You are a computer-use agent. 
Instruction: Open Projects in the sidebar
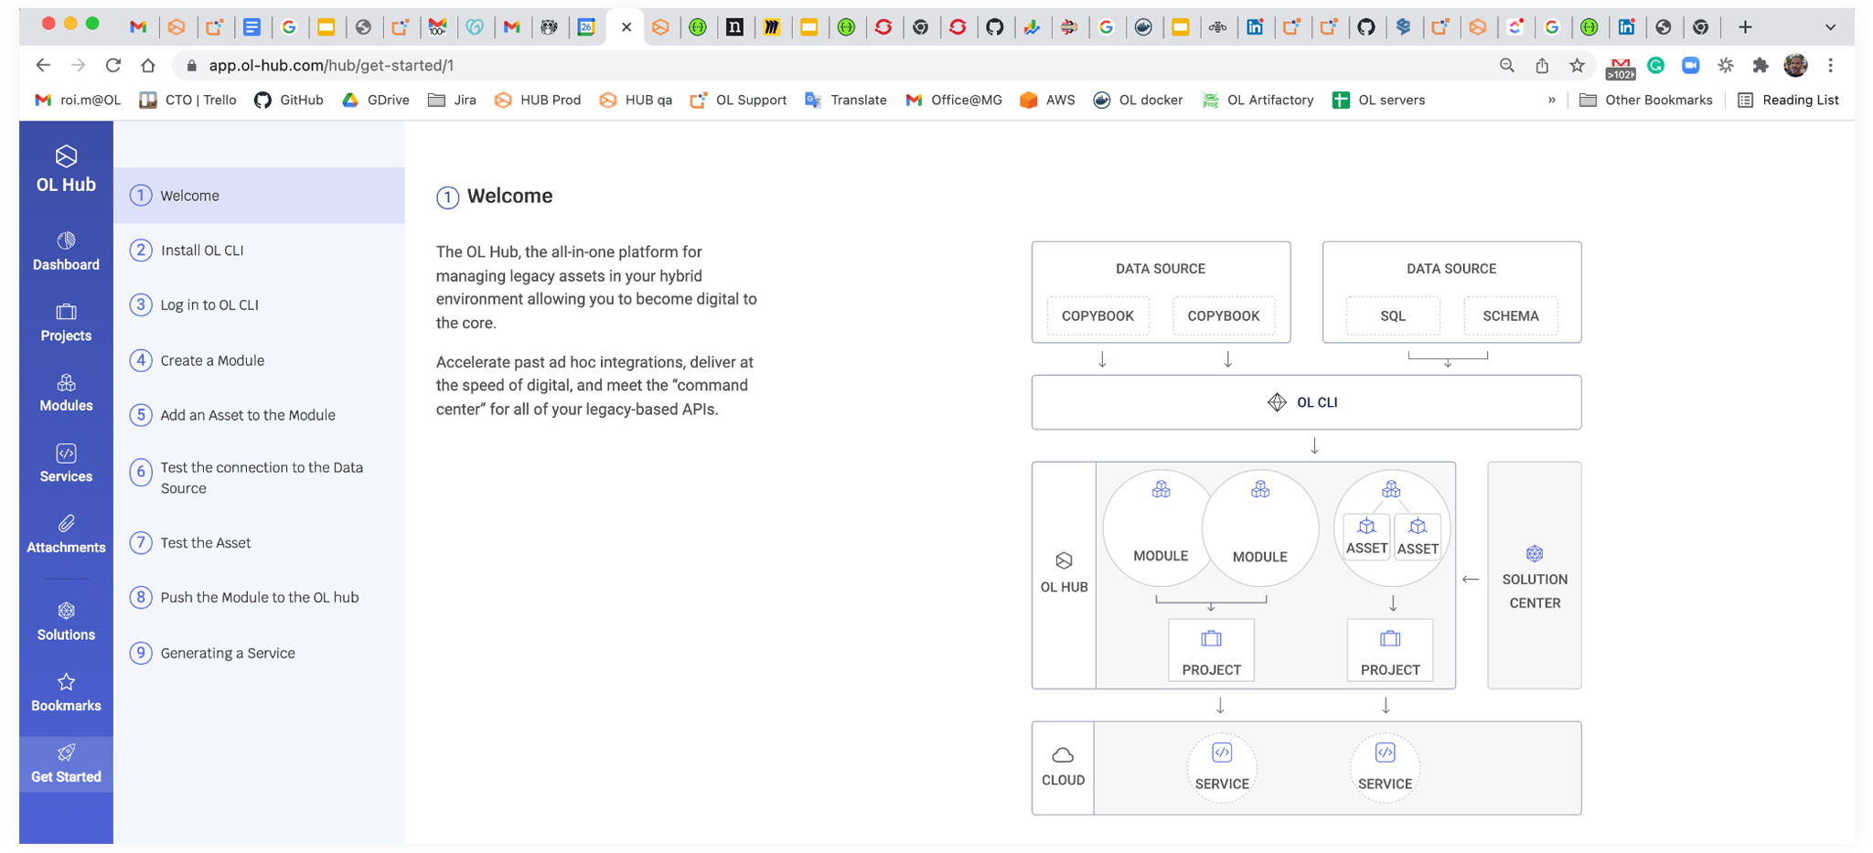coord(66,324)
